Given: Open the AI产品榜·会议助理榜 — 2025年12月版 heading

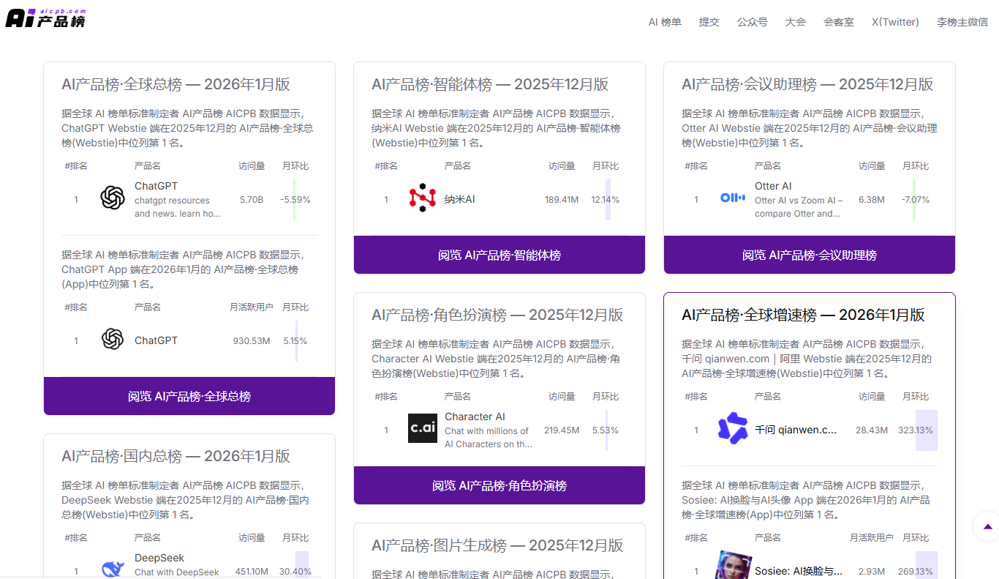Looking at the screenshot, I should coord(807,84).
